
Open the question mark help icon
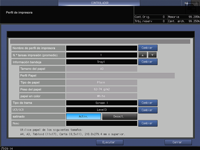196,3
